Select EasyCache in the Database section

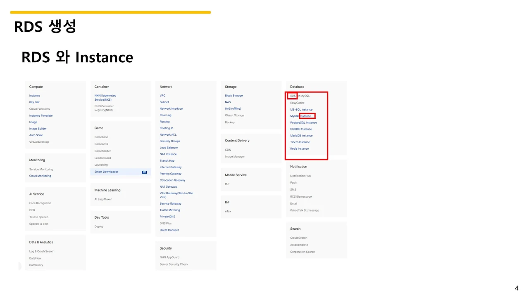297,103
